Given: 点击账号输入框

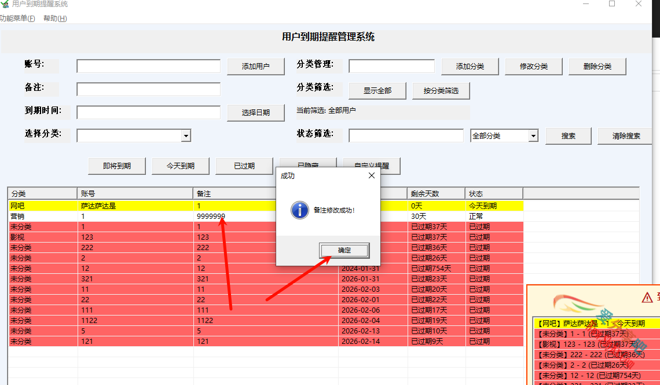Looking at the screenshot, I should pyautogui.click(x=148, y=66).
